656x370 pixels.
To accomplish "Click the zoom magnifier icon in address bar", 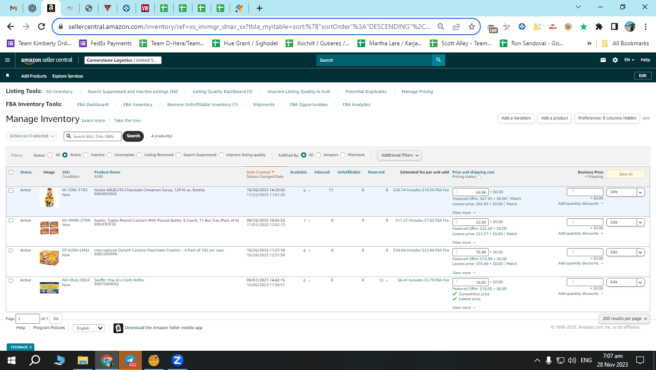I will coord(441,27).
